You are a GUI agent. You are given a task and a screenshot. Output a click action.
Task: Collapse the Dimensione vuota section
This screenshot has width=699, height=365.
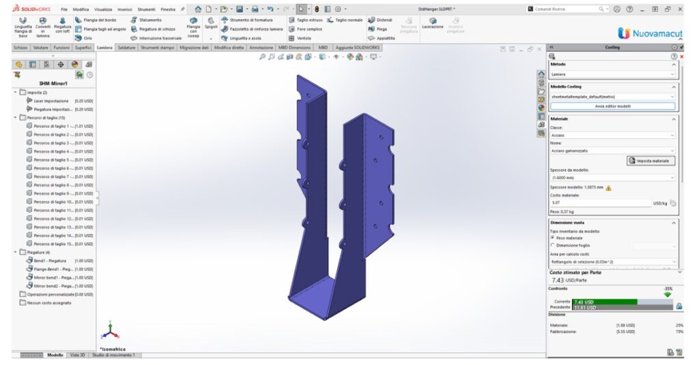[x=673, y=223]
